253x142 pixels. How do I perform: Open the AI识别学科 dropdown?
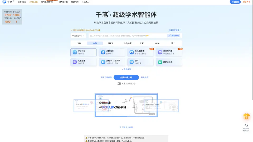[x=78, y=35]
